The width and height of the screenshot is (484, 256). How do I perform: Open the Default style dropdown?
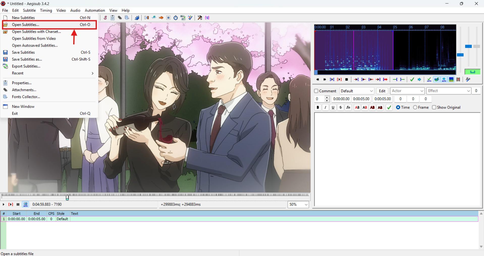coord(357,91)
